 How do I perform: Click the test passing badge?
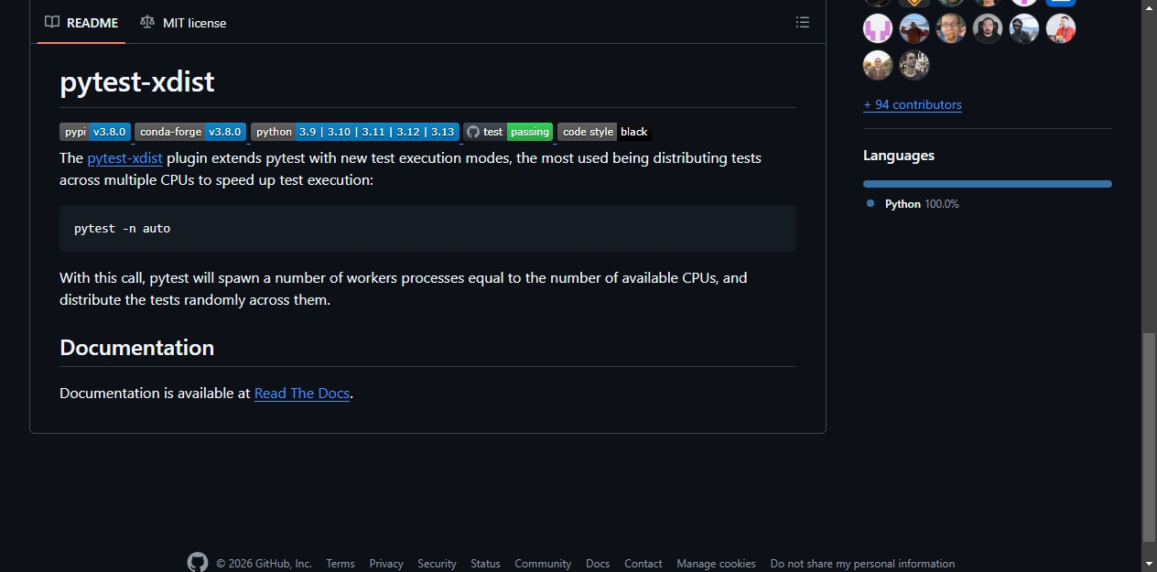(508, 132)
